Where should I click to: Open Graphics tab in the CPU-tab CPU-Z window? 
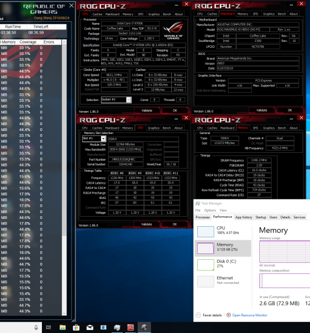pos(154,14)
